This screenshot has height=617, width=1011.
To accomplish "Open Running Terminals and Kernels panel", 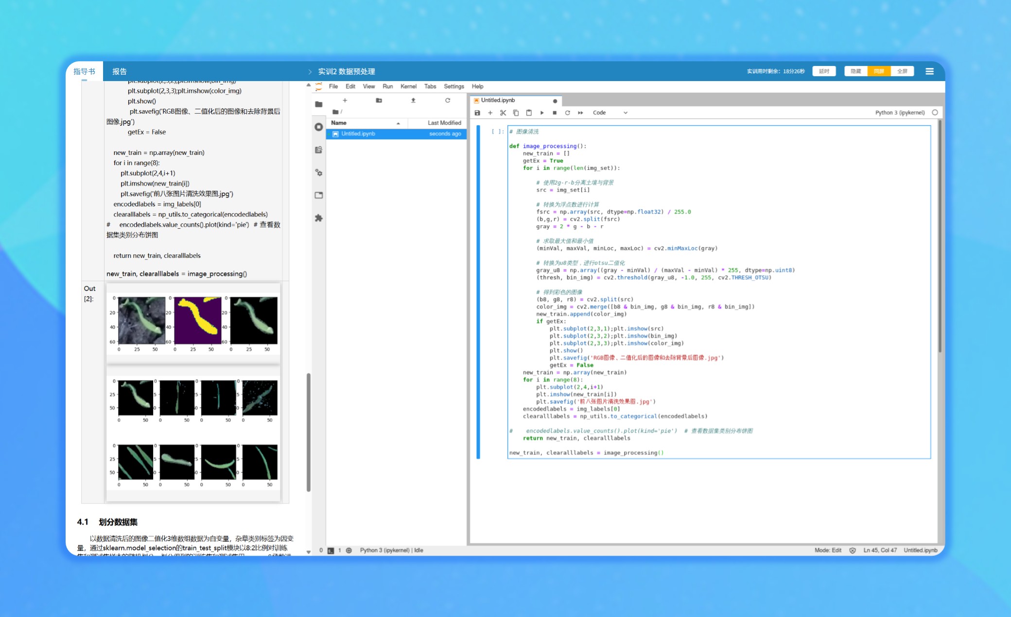I will (x=319, y=127).
